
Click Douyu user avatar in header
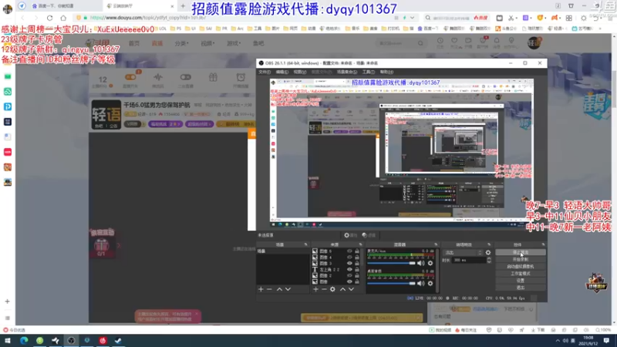pyautogui.click(x=534, y=42)
